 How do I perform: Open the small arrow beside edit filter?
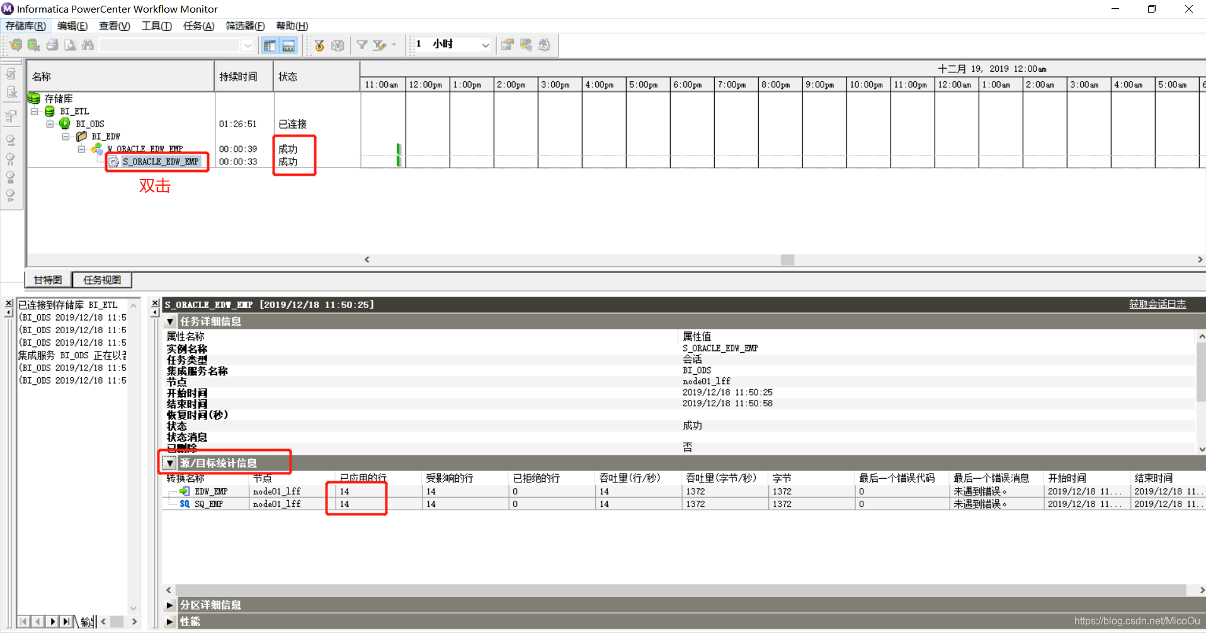click(x=394, y=45)
